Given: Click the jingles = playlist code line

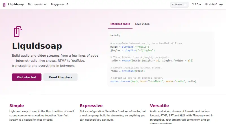Looking at the screenshot, I should tap(132, 50).
